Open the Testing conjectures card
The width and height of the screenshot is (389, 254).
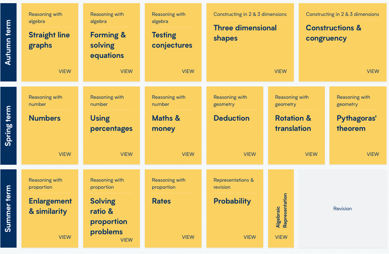click(x=173, y=42)
